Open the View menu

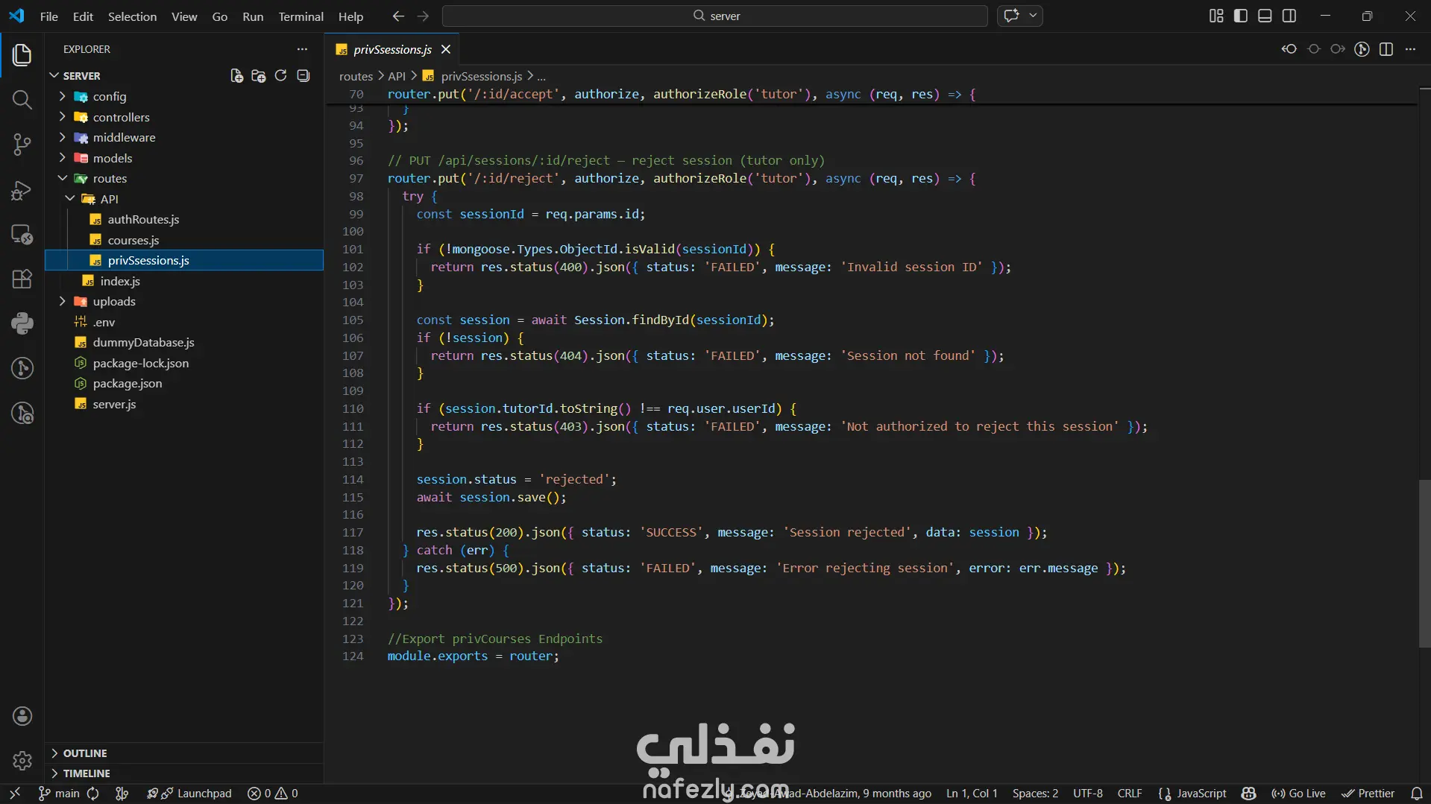click(x=184, y=16)
